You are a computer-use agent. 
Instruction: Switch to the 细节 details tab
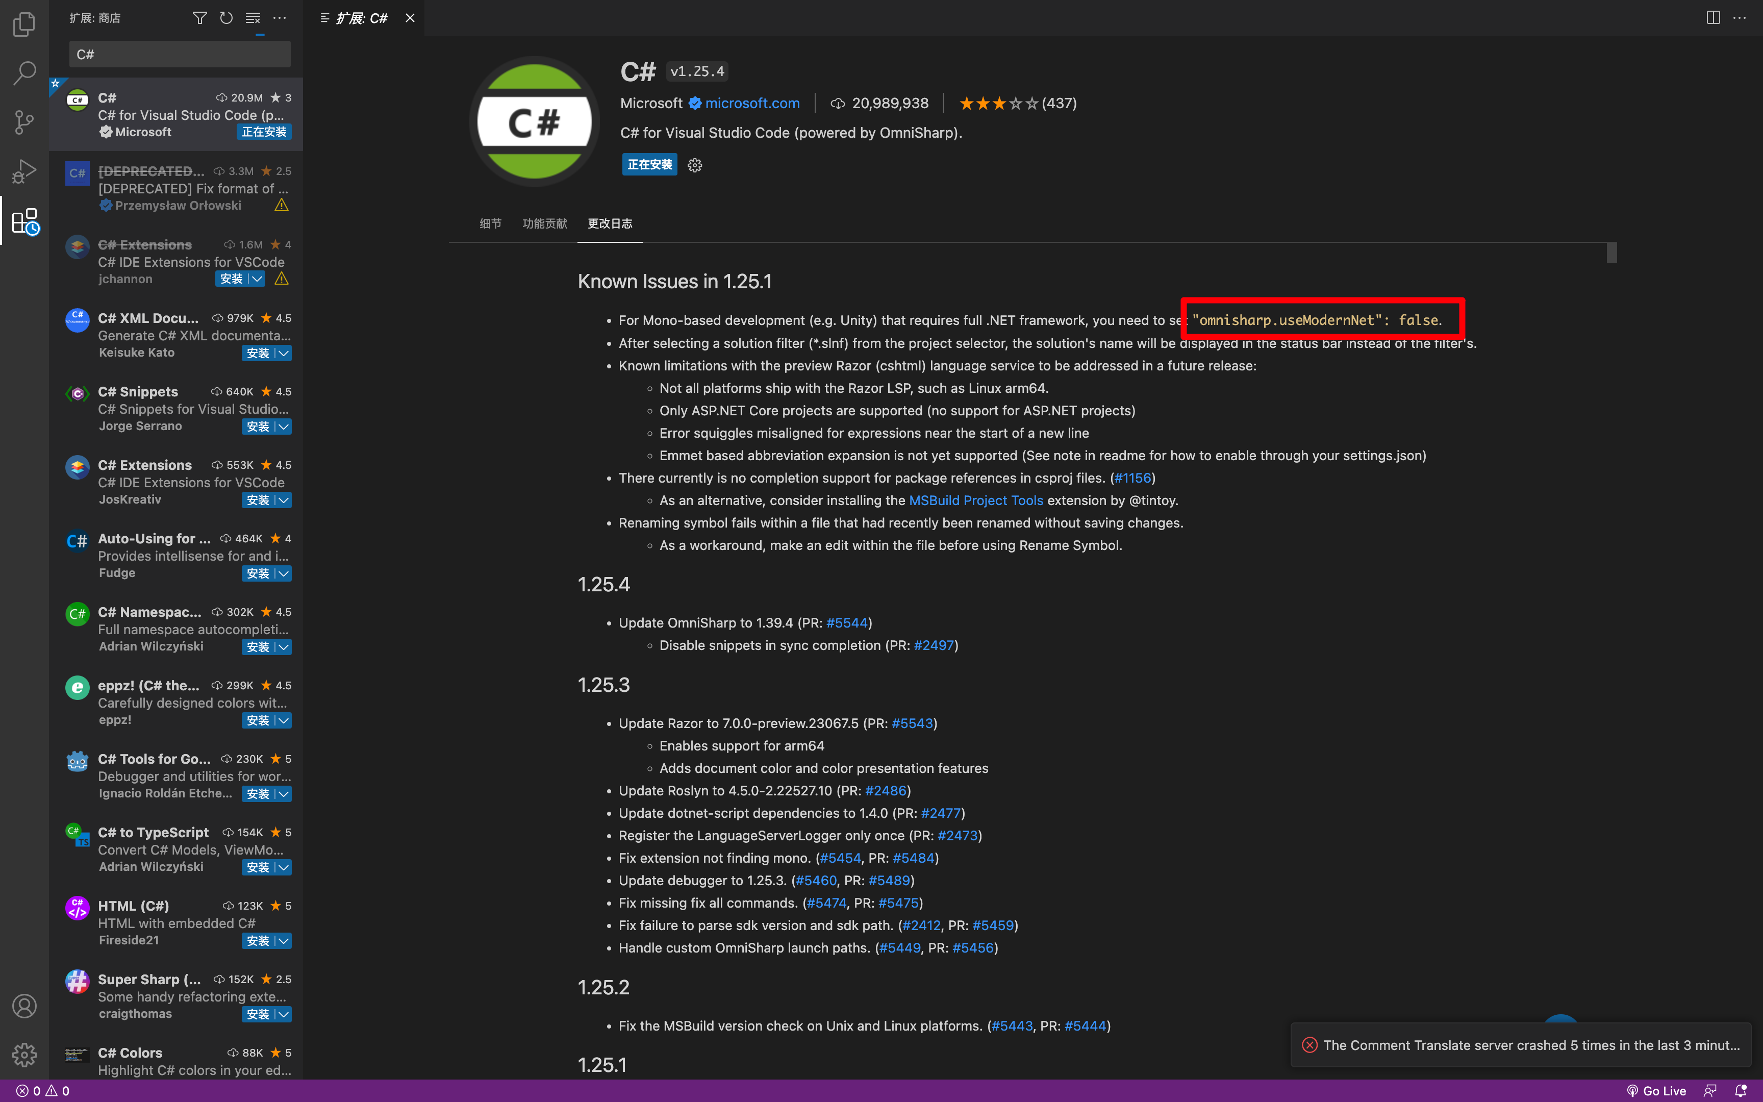(490, 224)
